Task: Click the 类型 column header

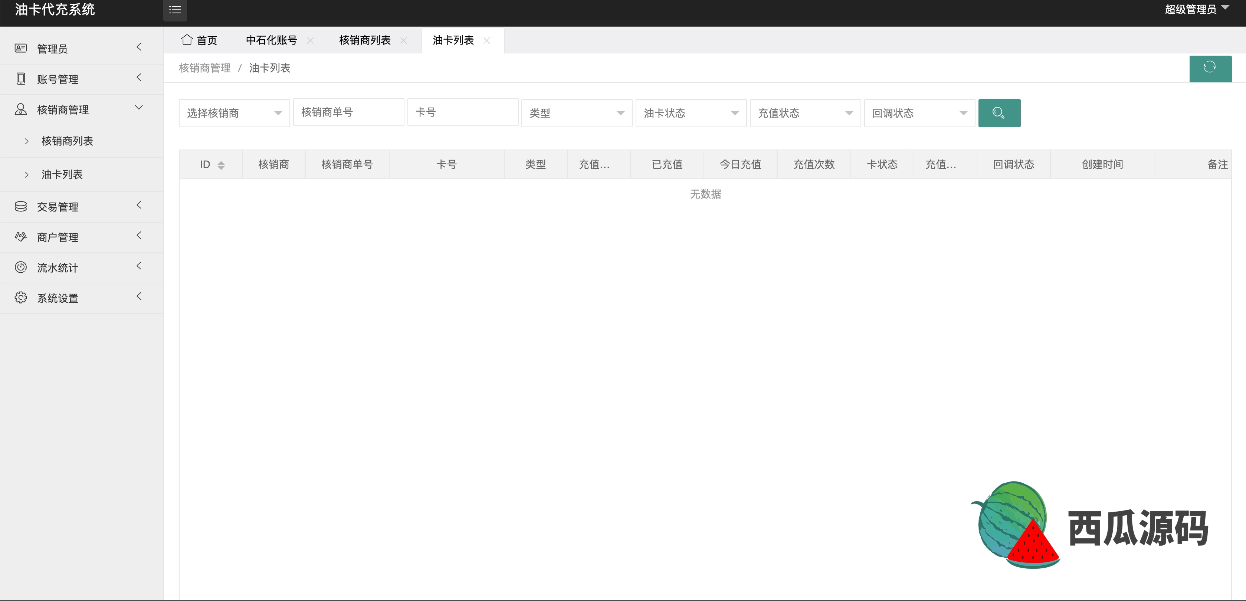Action: [535, 164]
